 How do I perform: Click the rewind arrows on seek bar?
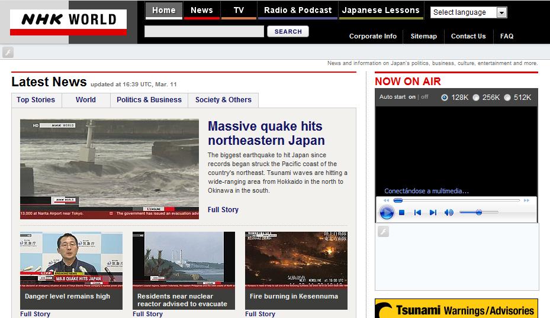click(387, 200)
